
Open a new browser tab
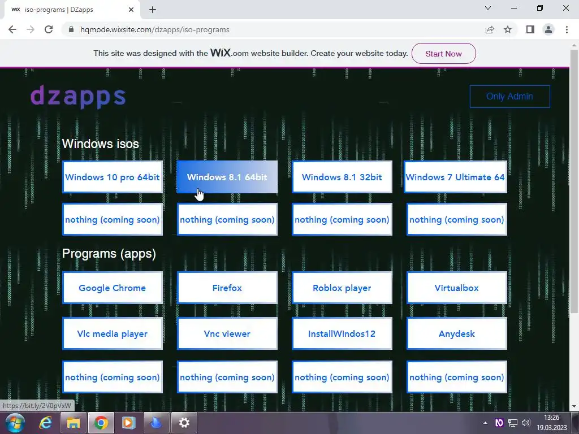pyautogui.click(x=153, y=10)
